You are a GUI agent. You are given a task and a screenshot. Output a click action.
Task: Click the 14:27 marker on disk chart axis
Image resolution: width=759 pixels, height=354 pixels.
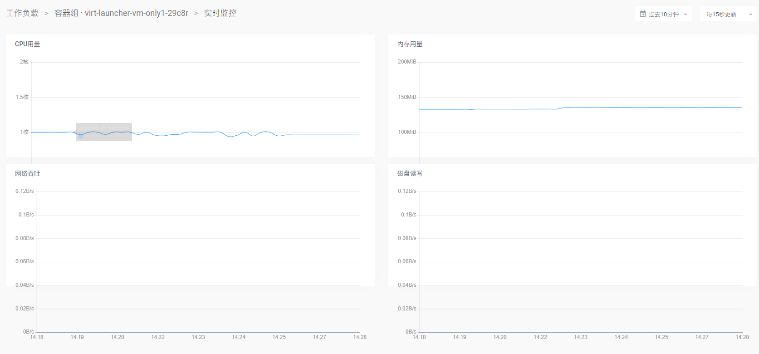point(702,337)
